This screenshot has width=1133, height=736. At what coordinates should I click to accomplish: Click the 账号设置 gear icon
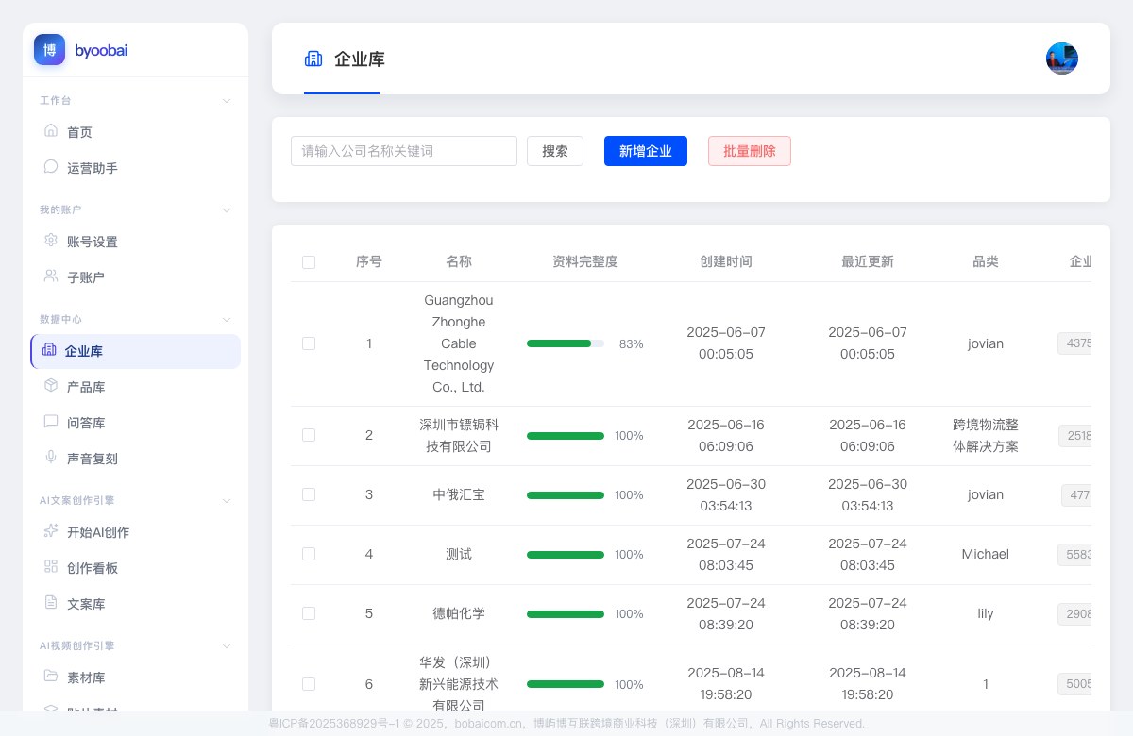click(51, 241)
